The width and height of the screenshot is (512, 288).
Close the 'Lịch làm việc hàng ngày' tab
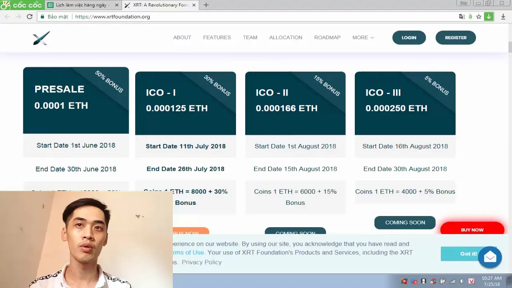(117, 5)
